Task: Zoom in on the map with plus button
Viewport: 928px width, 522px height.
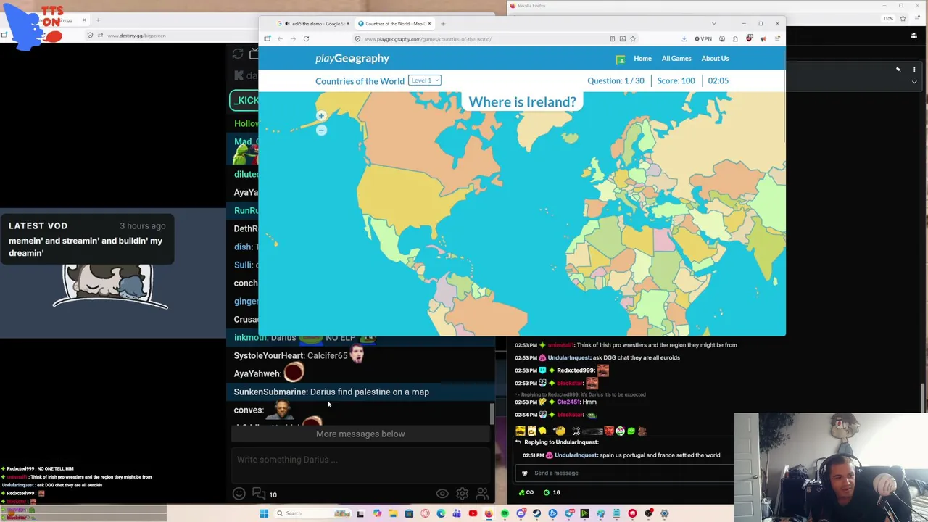Action: click(x=321, y=116)
